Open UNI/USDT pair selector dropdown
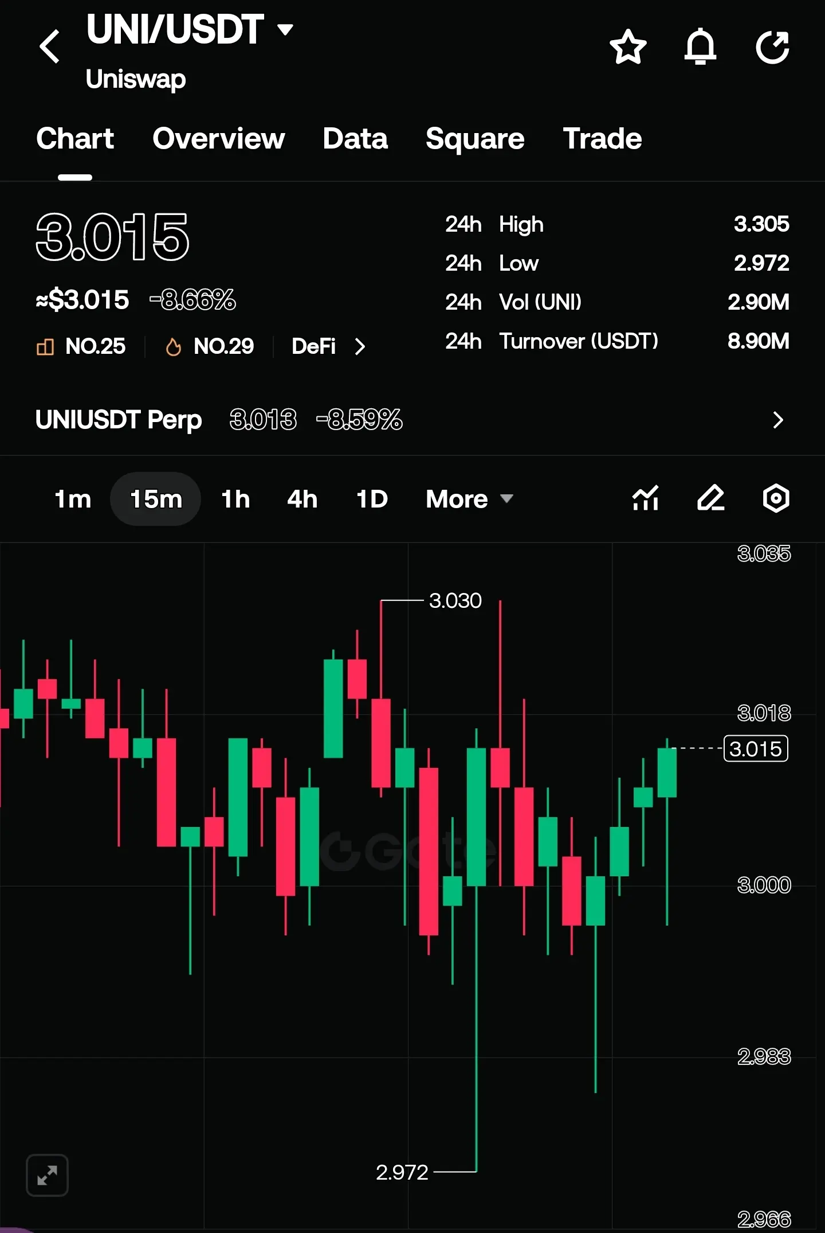Viewport: 825px width, 1233px height. pyautogui.click(x=285, y=29)
